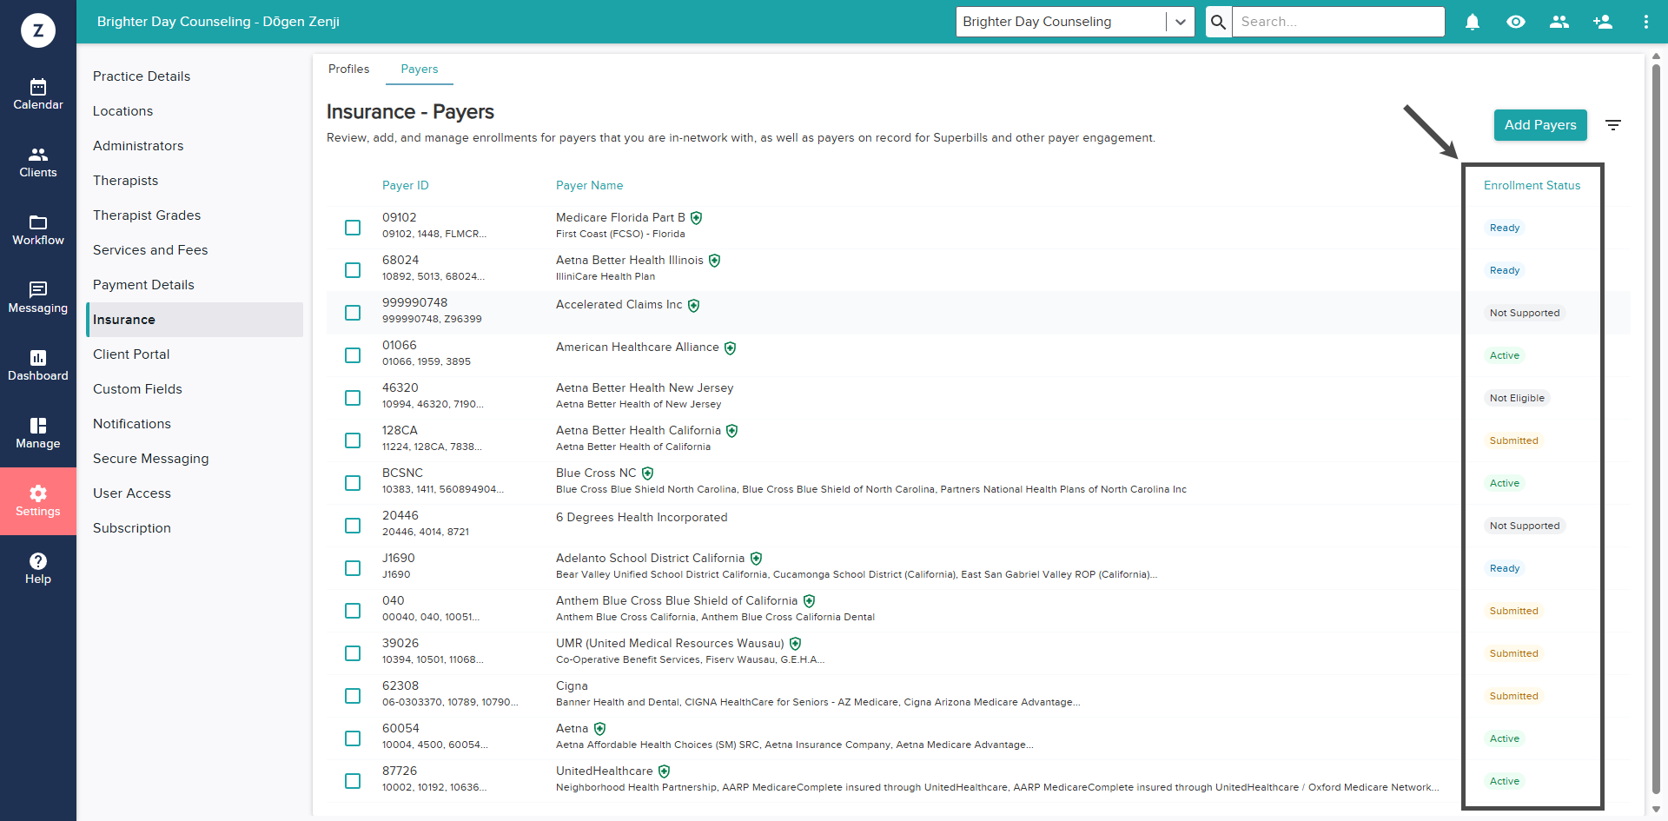Sort by Enrollment Status column header
The height and width of the screenshot is (821, 1668).
pos(1532,186)
